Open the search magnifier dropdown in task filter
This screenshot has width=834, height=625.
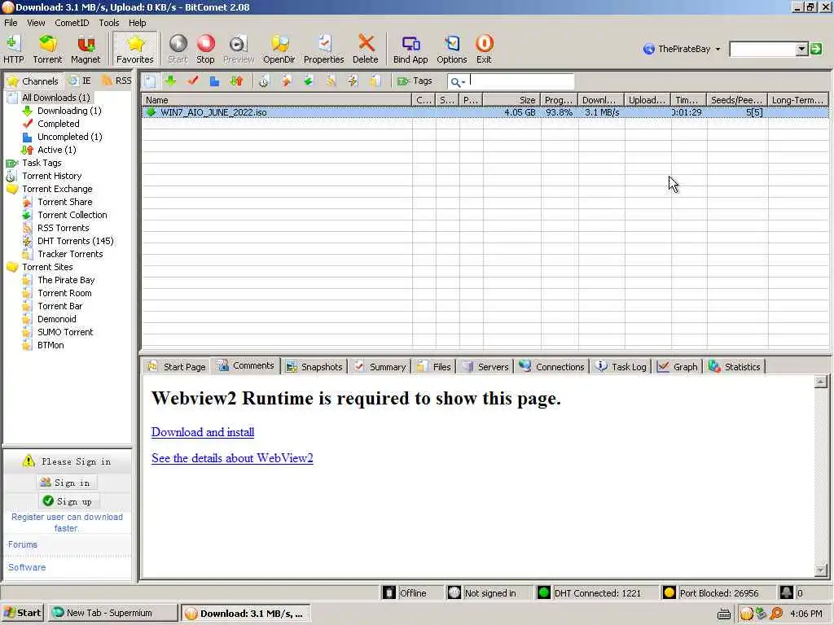pyautogui.click(x=458, y=82)
